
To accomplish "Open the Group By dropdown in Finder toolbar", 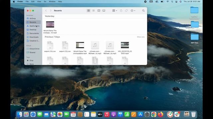I will coord(114,11).
